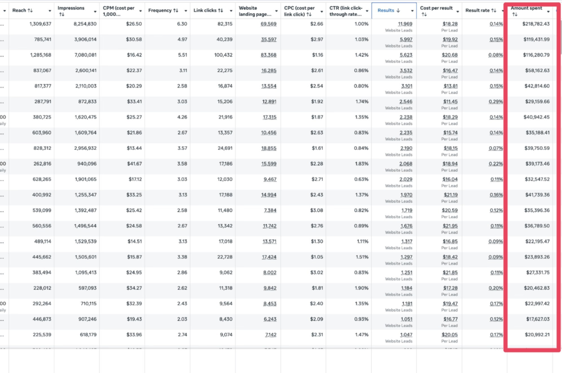
Task: Sort by Link clicks arrows icon
Action: click(221, 10)
